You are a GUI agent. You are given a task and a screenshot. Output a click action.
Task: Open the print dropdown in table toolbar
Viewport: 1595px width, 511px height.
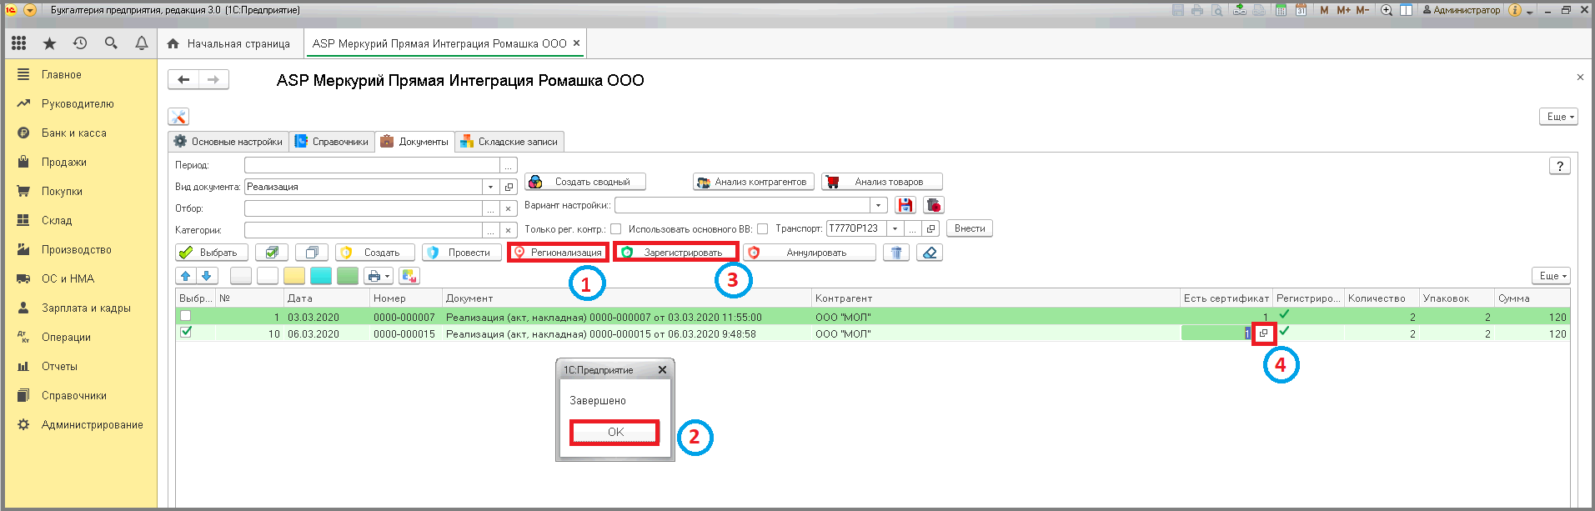point(378,276)
